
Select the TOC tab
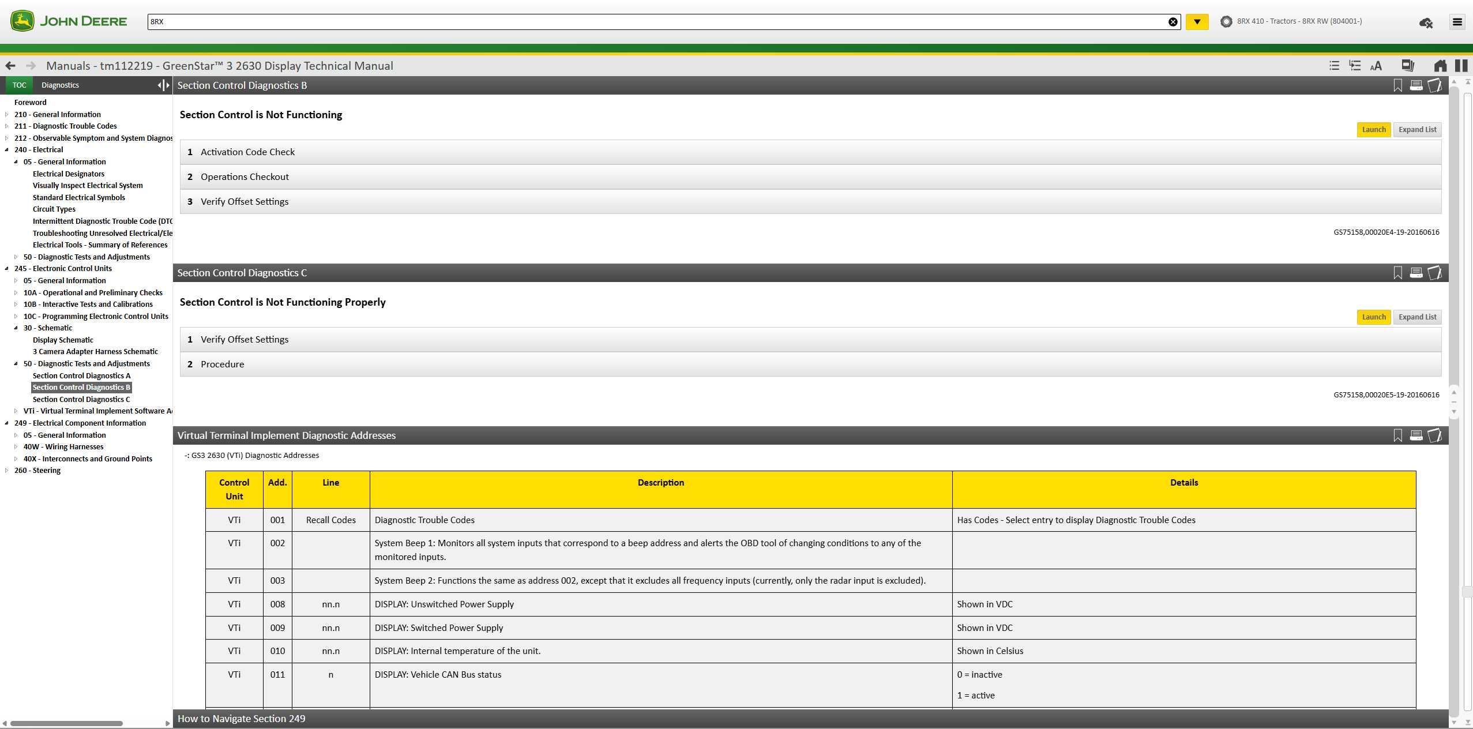point(20,85)
